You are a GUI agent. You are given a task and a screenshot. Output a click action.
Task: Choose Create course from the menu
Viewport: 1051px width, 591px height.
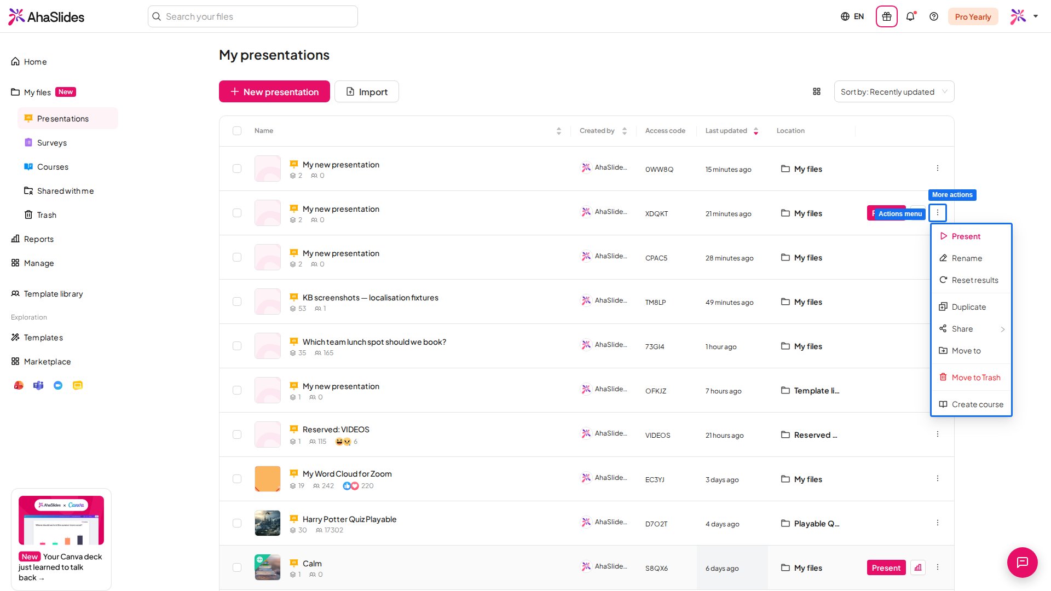coord(971,404)
